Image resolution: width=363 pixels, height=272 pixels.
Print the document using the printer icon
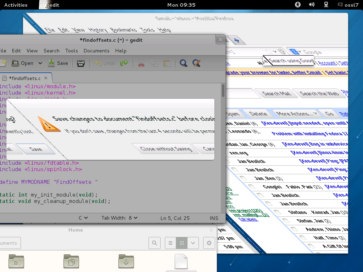point(80,63)
